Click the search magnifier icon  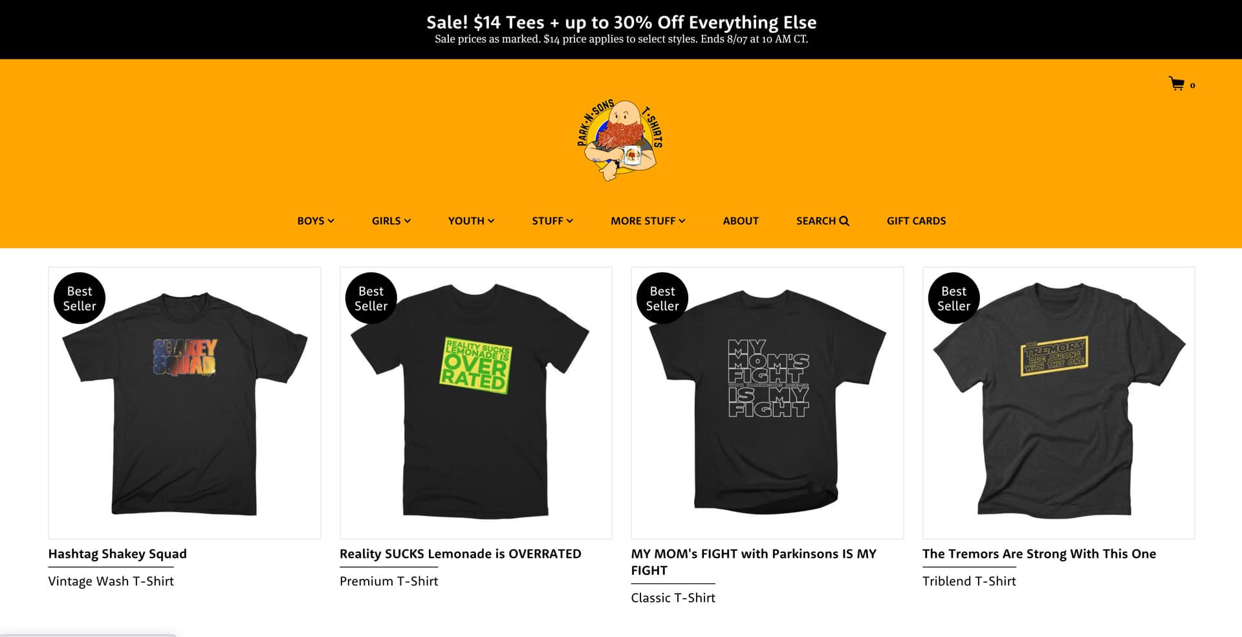(844, 221)
